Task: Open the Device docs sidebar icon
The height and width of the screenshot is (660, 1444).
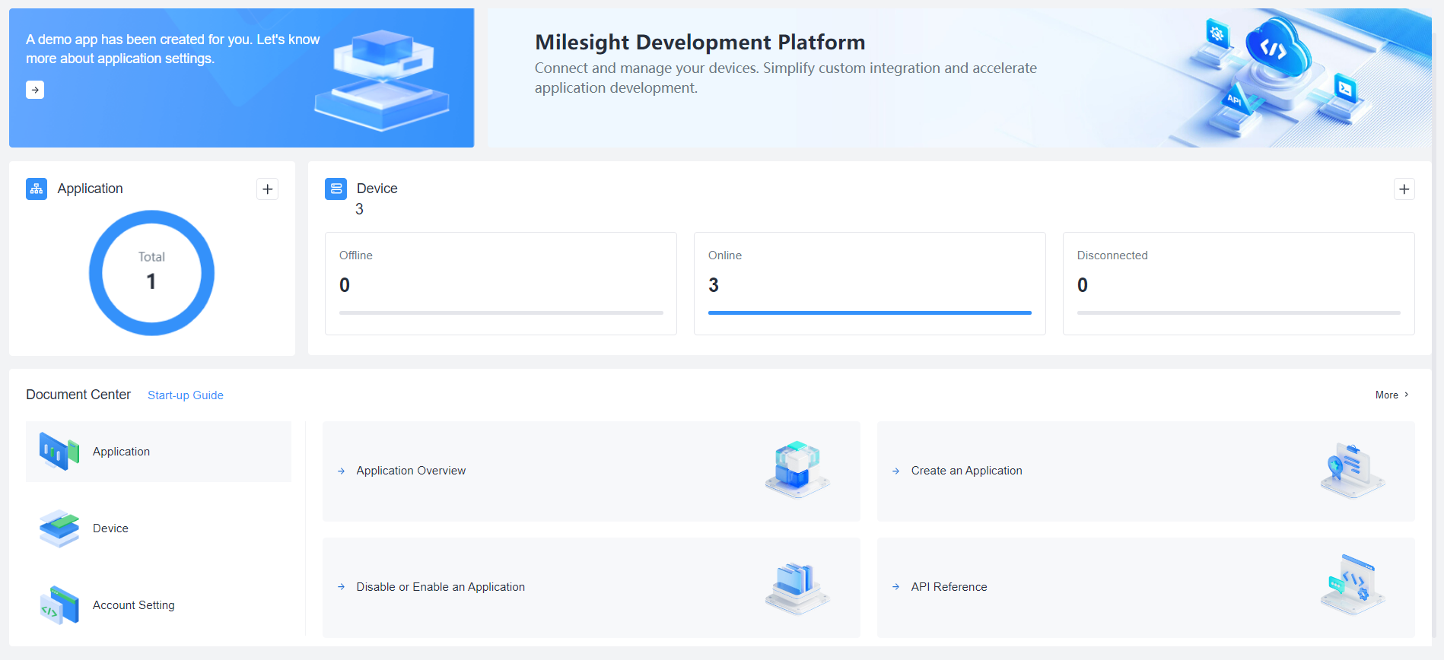Action: pyautogui.click(x=59, y=528)
